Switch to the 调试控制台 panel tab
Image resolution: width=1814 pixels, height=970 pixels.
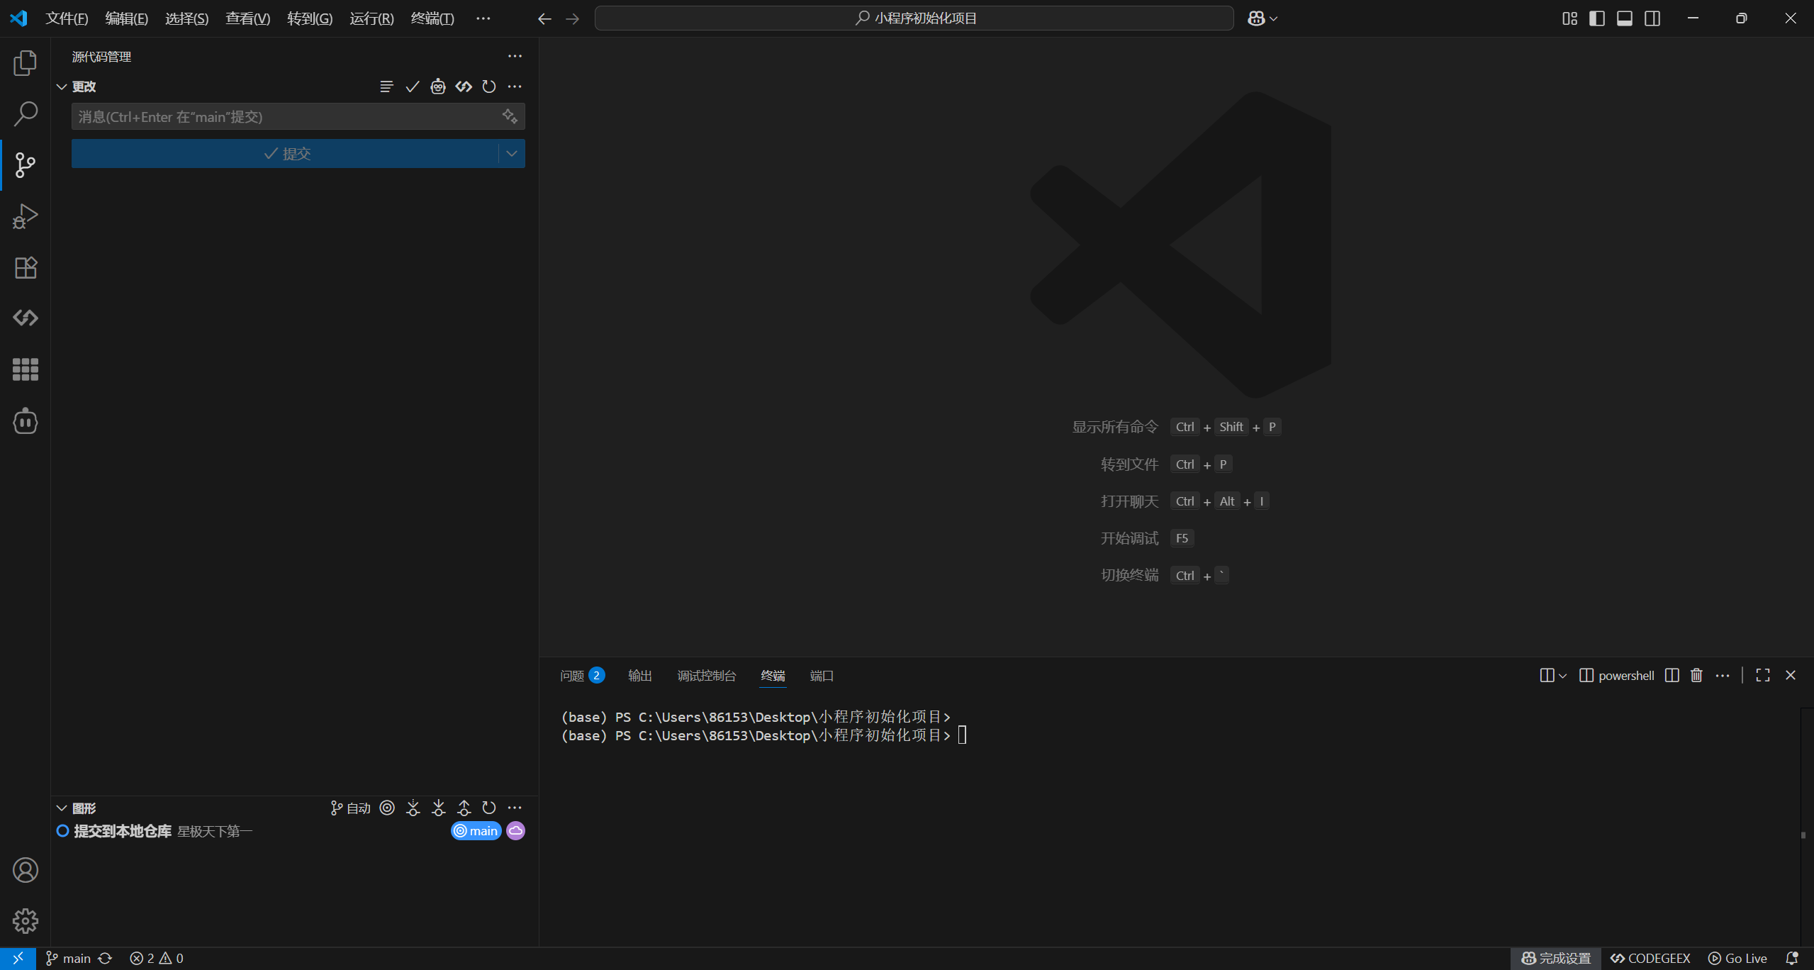coord(707,675)
